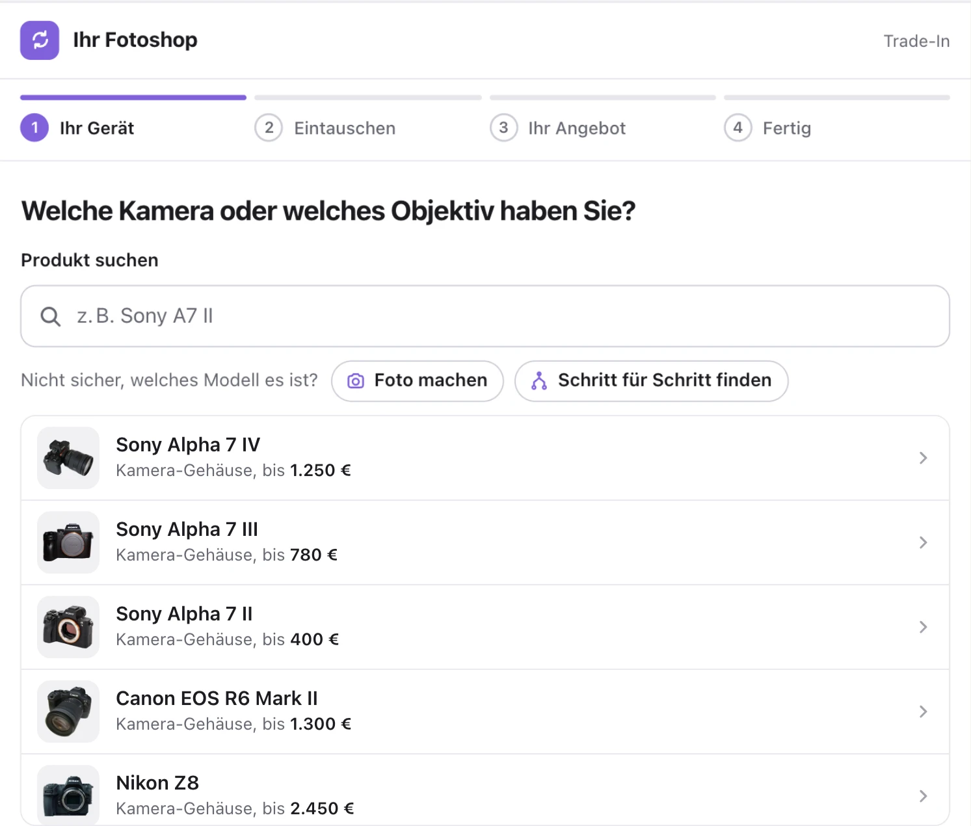The image size is (971, 826).
Task: Click the Nicht sicher, welches Modell text
Action: click(169, 380)
